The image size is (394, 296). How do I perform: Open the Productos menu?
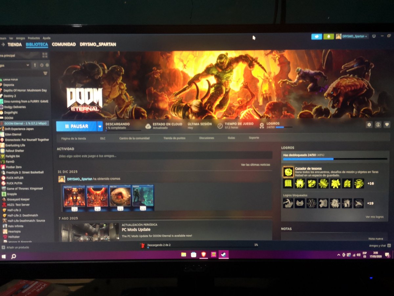(34, 38)
